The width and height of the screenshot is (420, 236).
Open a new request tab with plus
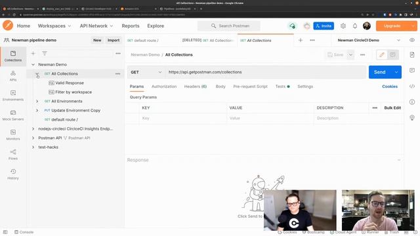click(301, 40)
